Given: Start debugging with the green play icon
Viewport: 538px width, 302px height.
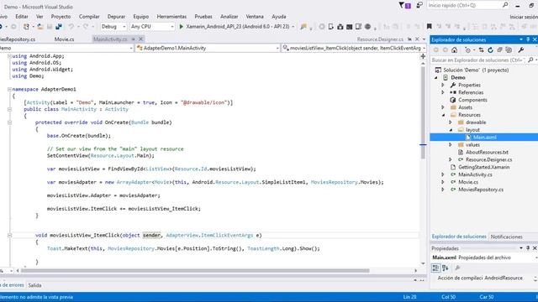Looking at the screenshot, I should click(x=182, y=26).
